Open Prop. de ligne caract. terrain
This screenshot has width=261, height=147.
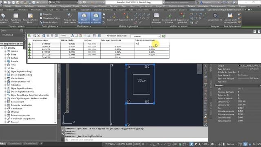(70, 18)
